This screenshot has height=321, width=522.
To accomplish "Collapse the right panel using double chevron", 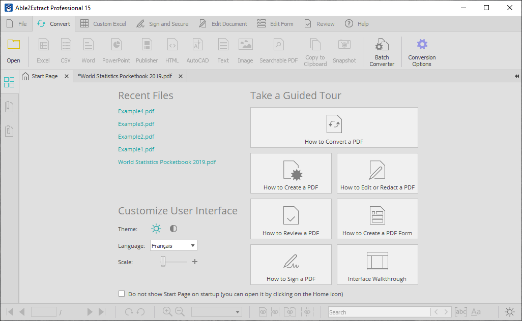I will pyautogui.click(x=516, y=76).
